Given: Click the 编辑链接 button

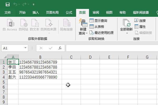Looking at the screenshot, I should click(x=143, y=33).
